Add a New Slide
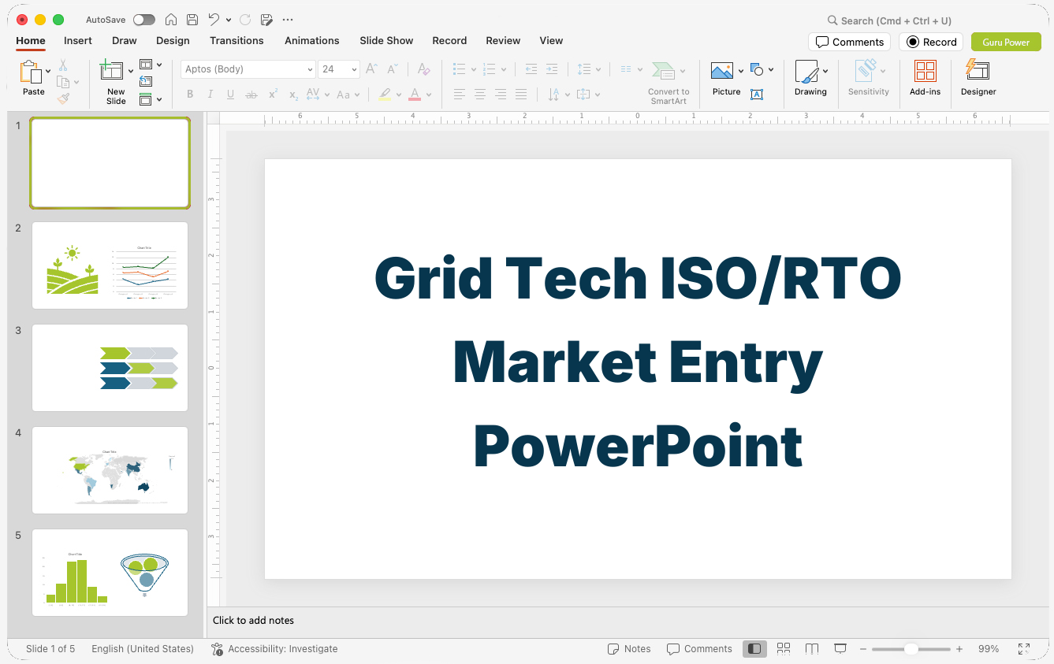 click(x=112, y=72)
